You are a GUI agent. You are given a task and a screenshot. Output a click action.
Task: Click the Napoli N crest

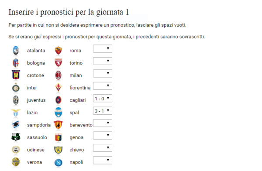[59, 162]
